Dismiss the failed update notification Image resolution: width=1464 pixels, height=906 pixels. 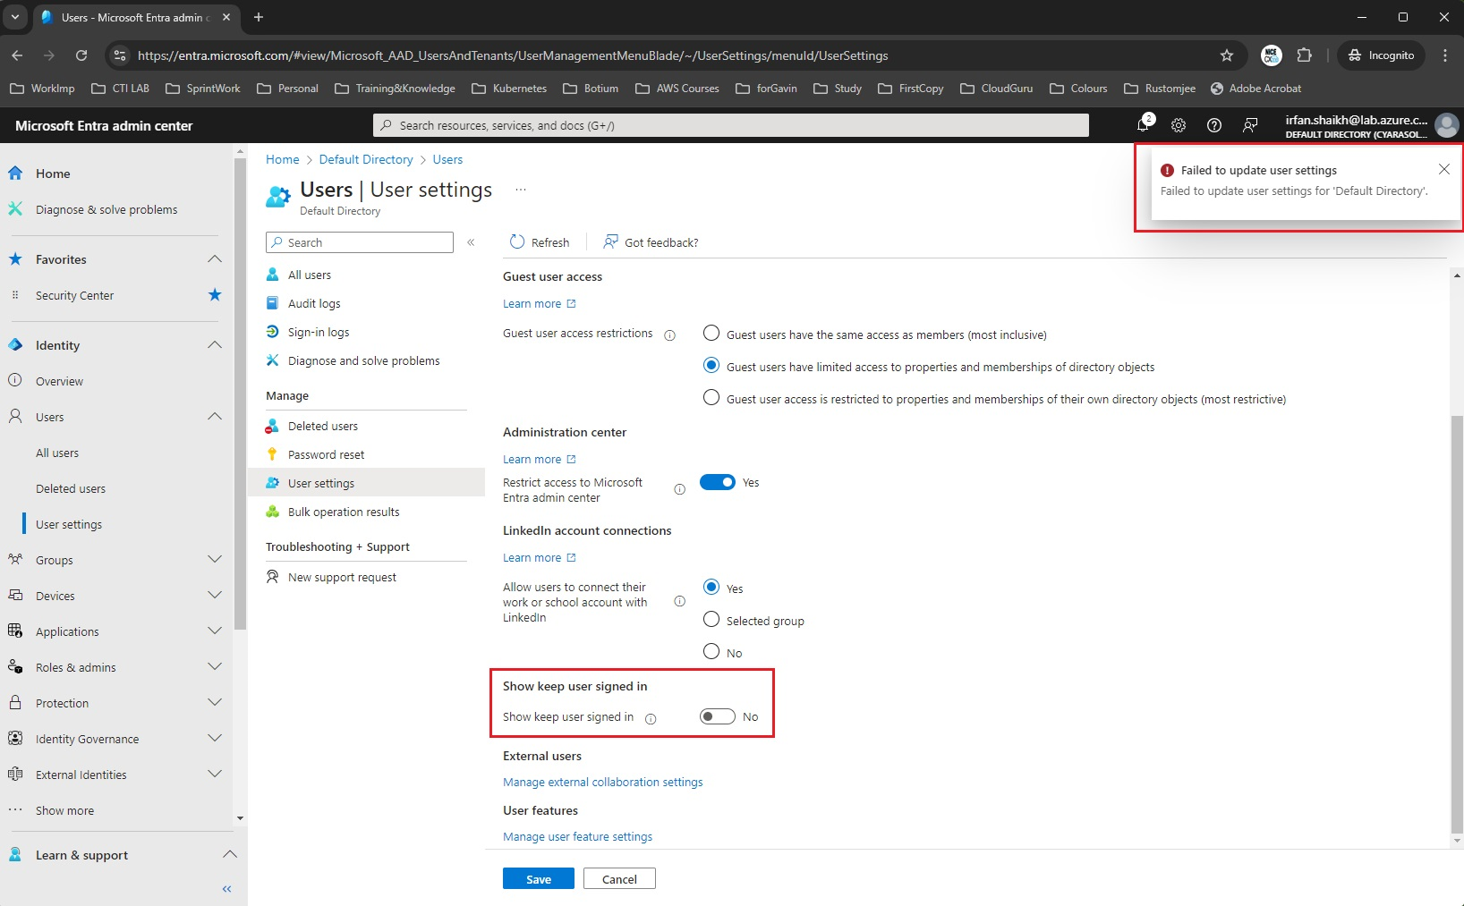point(1443,169)
